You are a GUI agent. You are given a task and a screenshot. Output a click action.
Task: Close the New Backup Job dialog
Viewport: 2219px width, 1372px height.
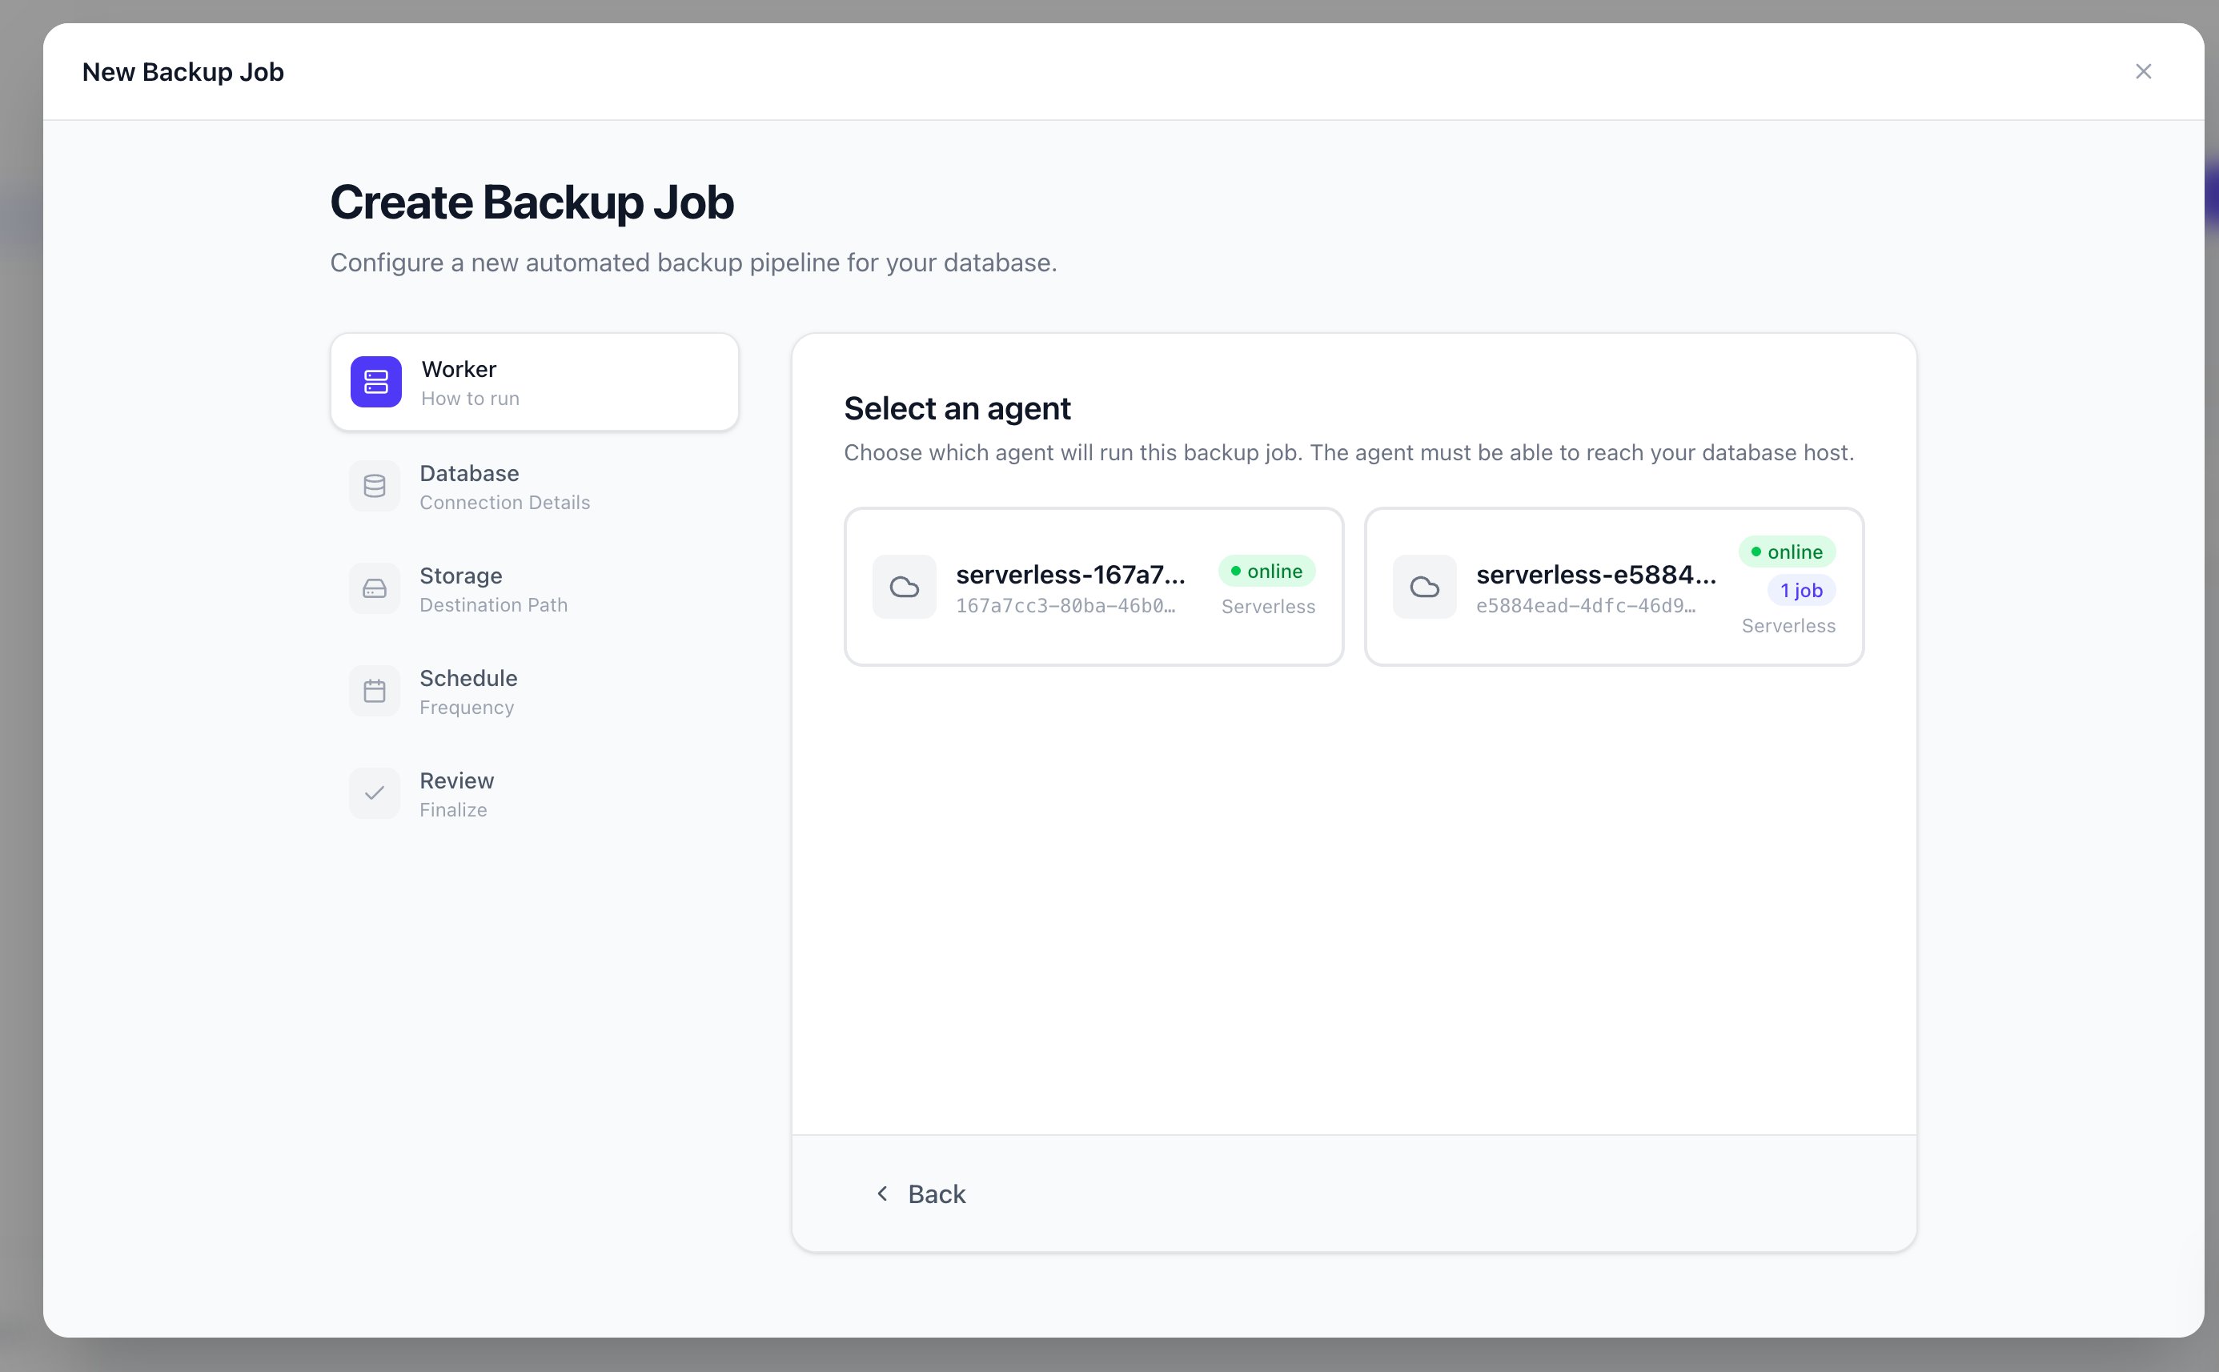2143,72
